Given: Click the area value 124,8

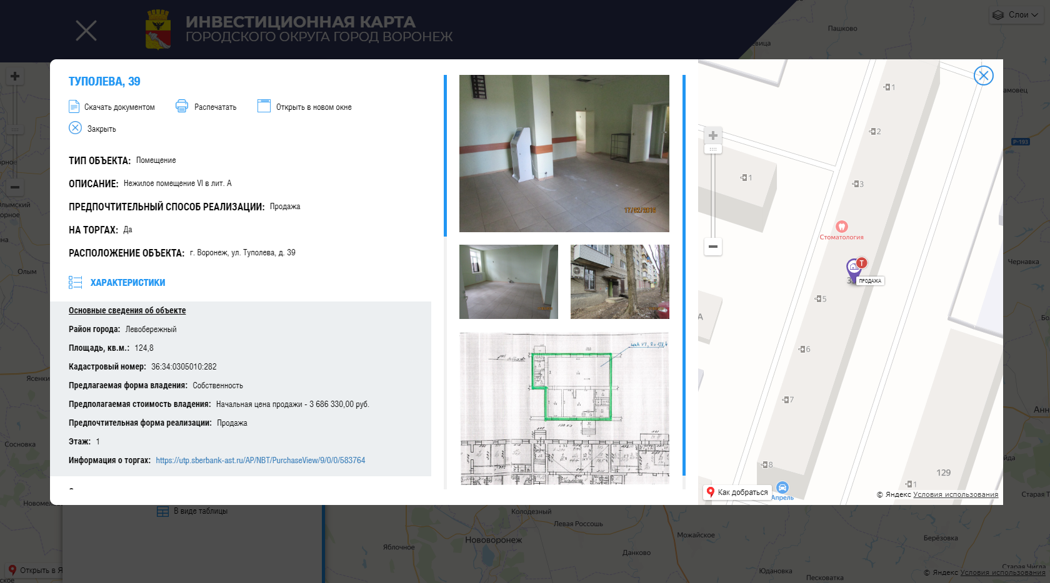Looking at the screenshot, I should (x=144, y=348).
